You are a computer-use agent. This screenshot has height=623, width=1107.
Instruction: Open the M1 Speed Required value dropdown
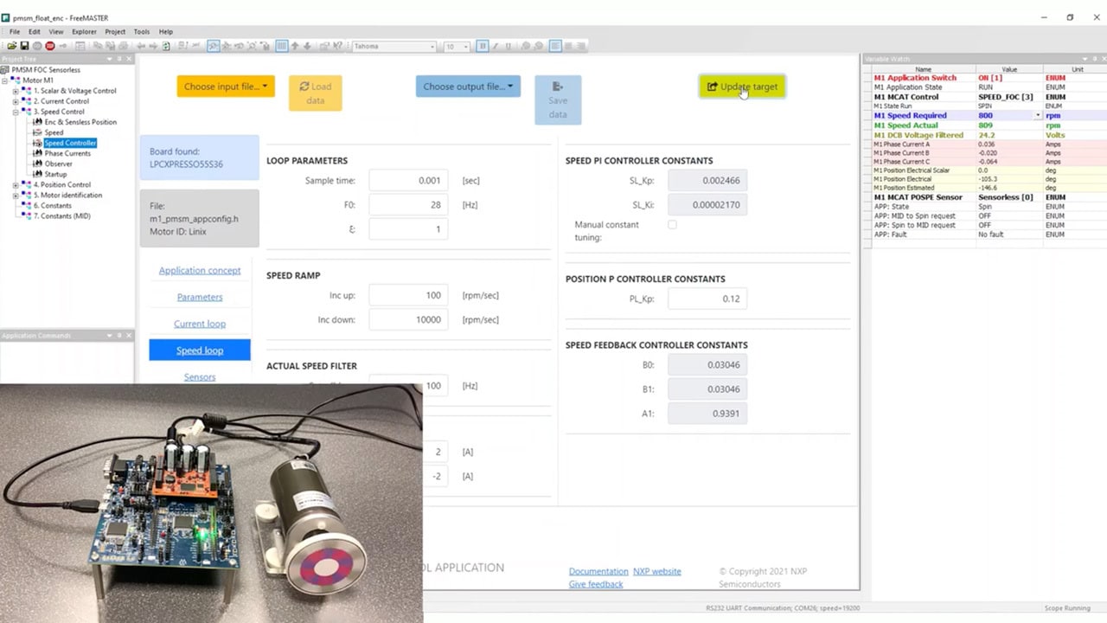(1038, 116)
